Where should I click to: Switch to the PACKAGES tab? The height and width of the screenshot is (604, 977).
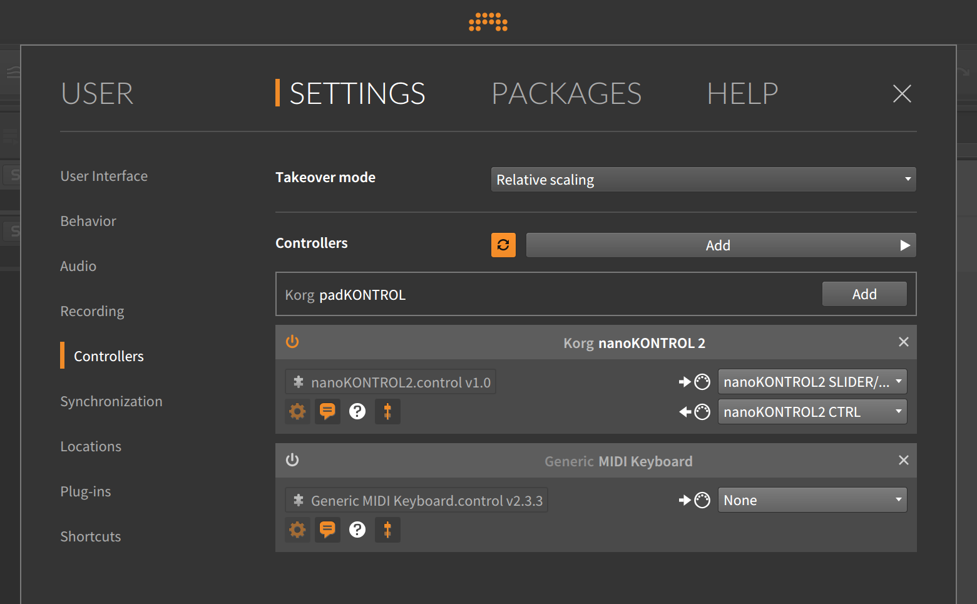pos(566,94)
